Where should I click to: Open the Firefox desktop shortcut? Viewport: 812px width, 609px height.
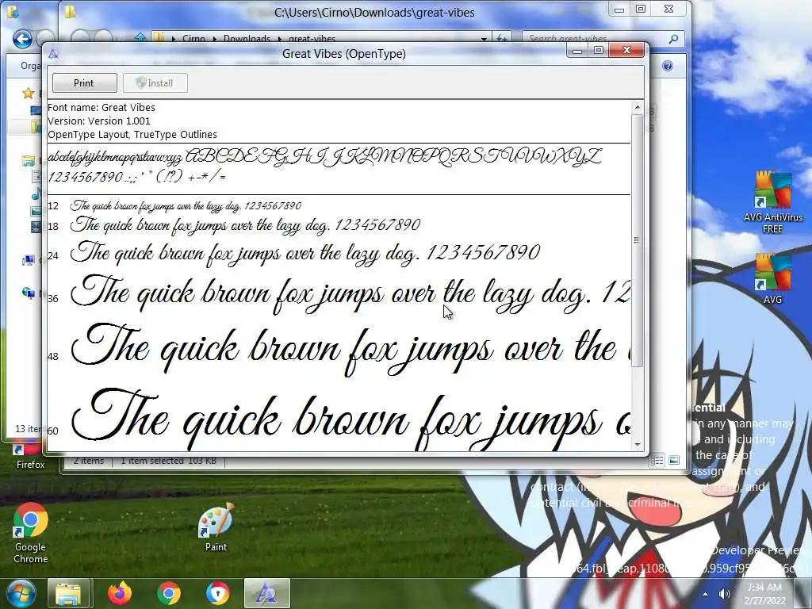pos(30,458)
